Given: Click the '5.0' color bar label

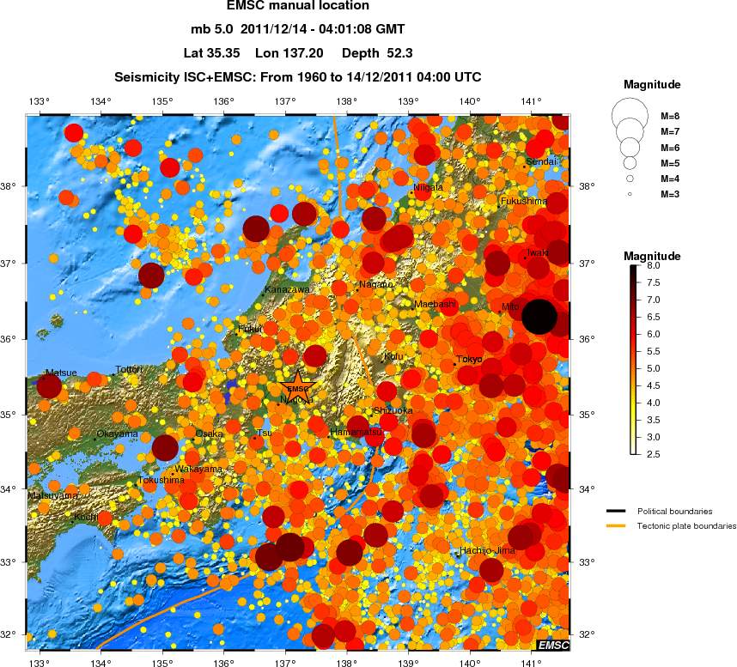Looking at the screenshot, I should click(654, 368).
